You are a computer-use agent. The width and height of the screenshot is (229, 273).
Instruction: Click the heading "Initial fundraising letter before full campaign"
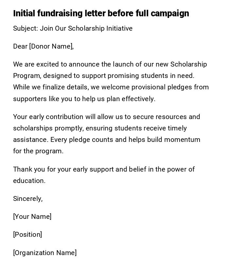[101, 13]
